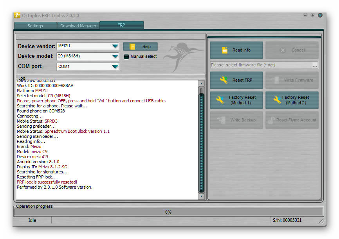Screen dimensions: 339x239
Task: Click the 'Searching for signatures...' log line
Action: [42, 172]
